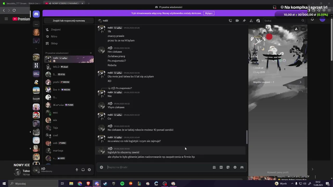Open the emoji picker
This screenshot has height=187, width=333.
[235, 167]
